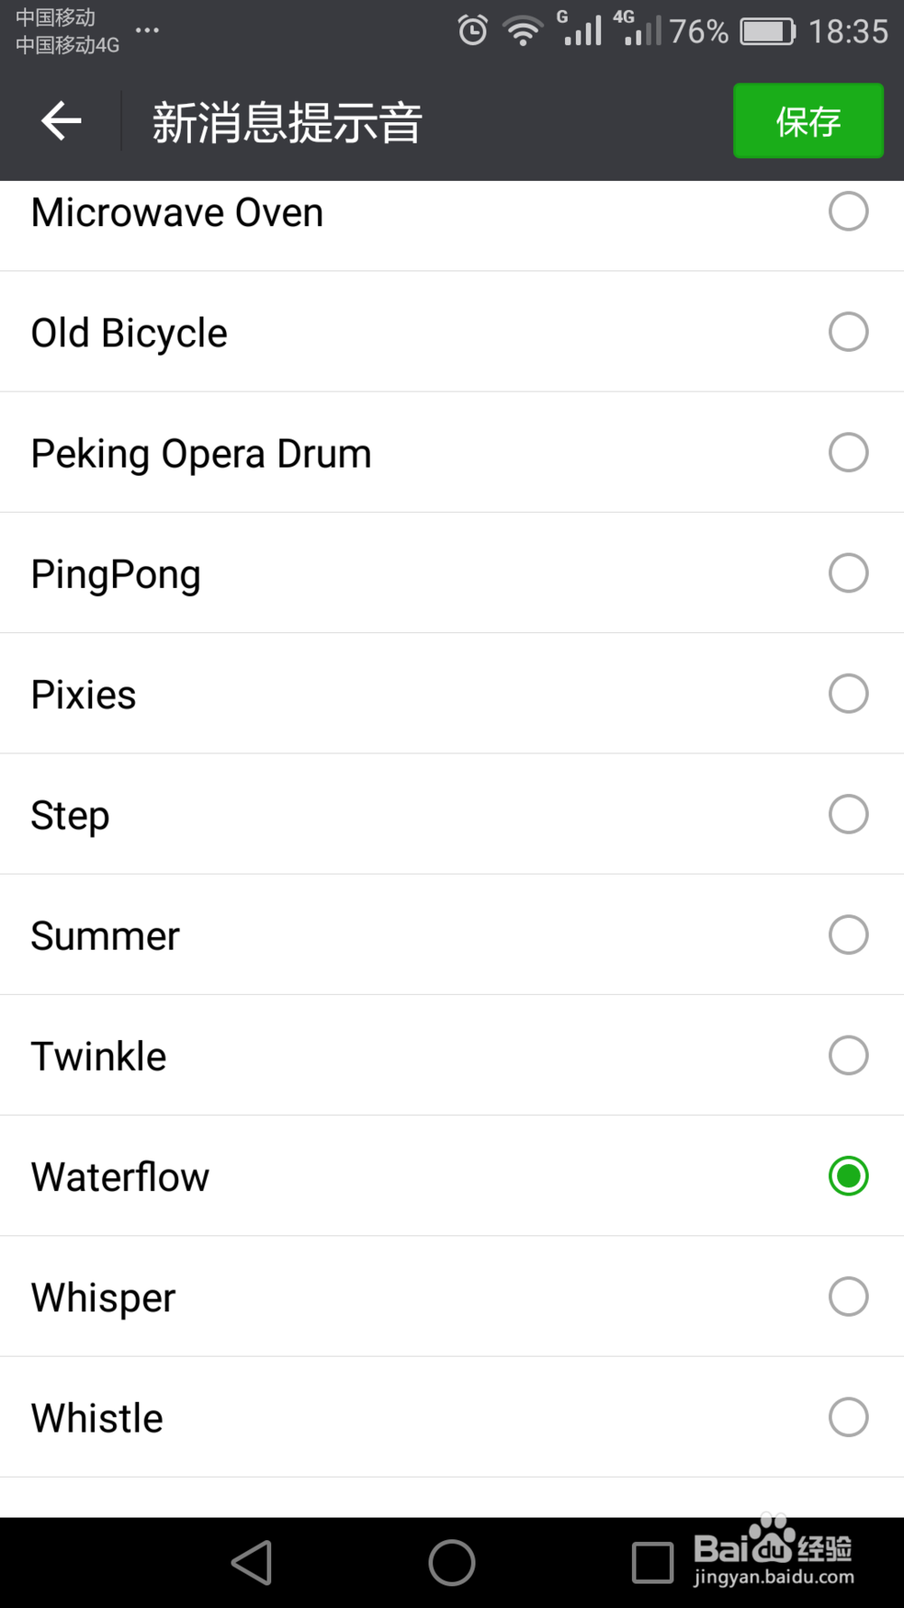Screen dimensions: 904x1608
Task: Select the Whistle radio button
Action: pos(848,1417)
